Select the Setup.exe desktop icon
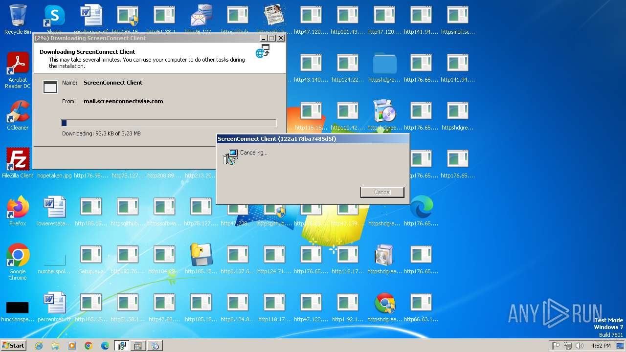This screenshot has width=626, height=352. [91, 259]
